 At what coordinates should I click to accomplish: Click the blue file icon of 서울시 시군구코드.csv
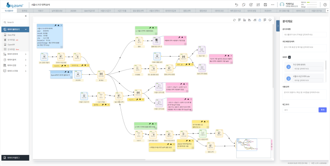point(289,78)
